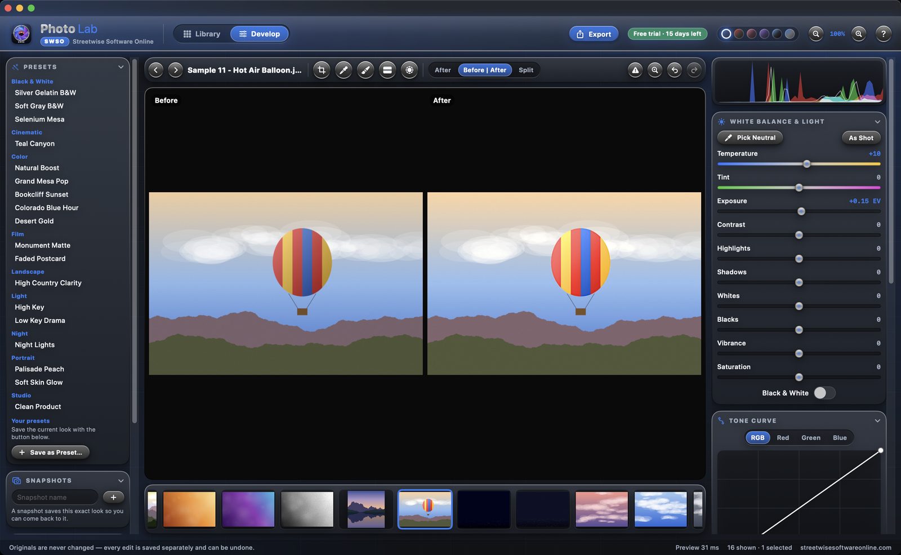Image resolution: width=901 pixels, height=555 pixels.
Task: Collapse the Presets panel
Action: [x=121, y=67]
